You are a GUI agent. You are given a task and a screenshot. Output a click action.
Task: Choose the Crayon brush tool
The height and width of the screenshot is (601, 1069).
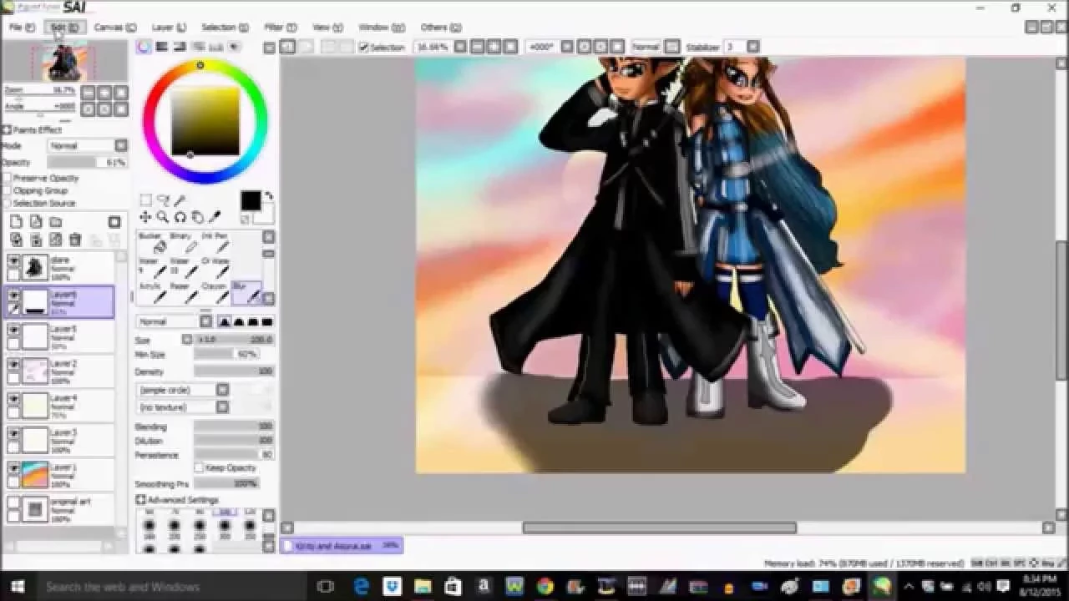tap(215, 293)
